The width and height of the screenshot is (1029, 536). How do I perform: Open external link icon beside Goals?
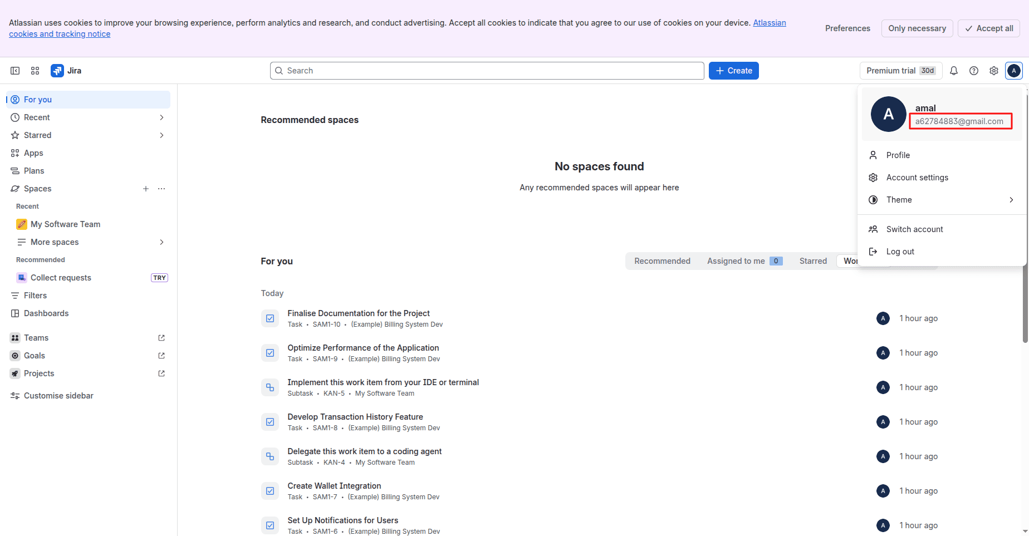(x=161, y=356)
